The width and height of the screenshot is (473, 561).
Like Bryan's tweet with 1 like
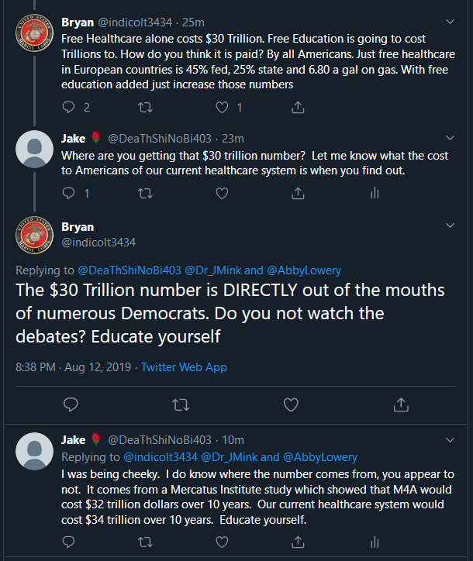click(x=223, y=108)
